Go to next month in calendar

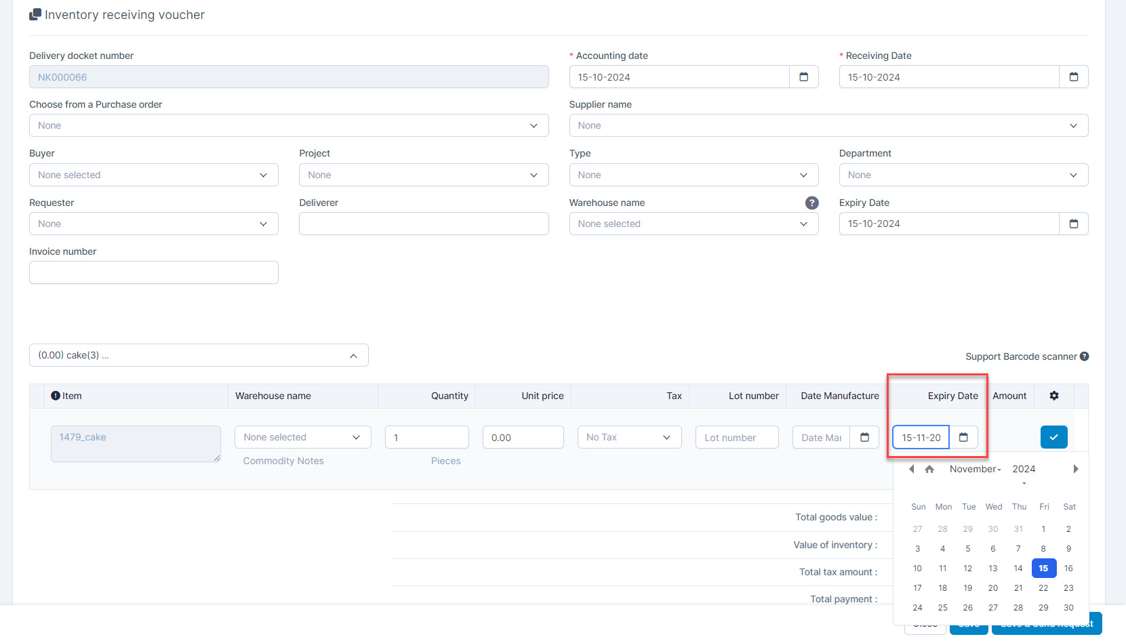click(x=1075, y=469)
